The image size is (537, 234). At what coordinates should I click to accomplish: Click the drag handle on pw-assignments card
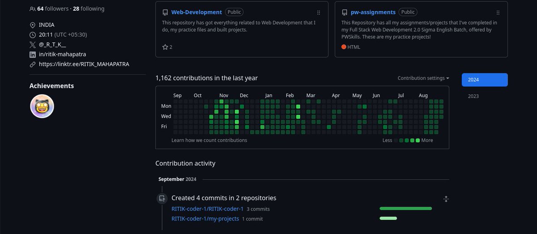tap(498, 13)
